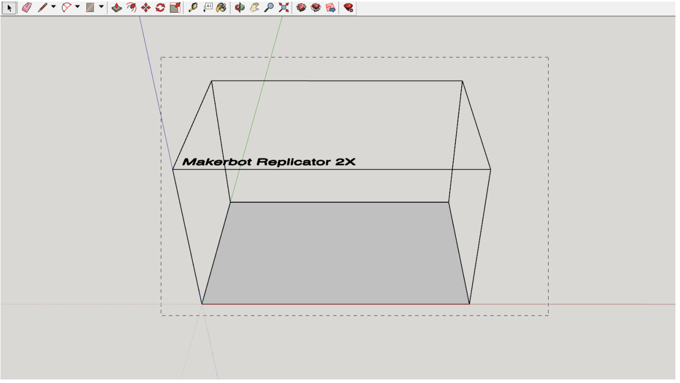Open the Share Model icon
This screenshot has width=680, height=383.
[316, 8]
